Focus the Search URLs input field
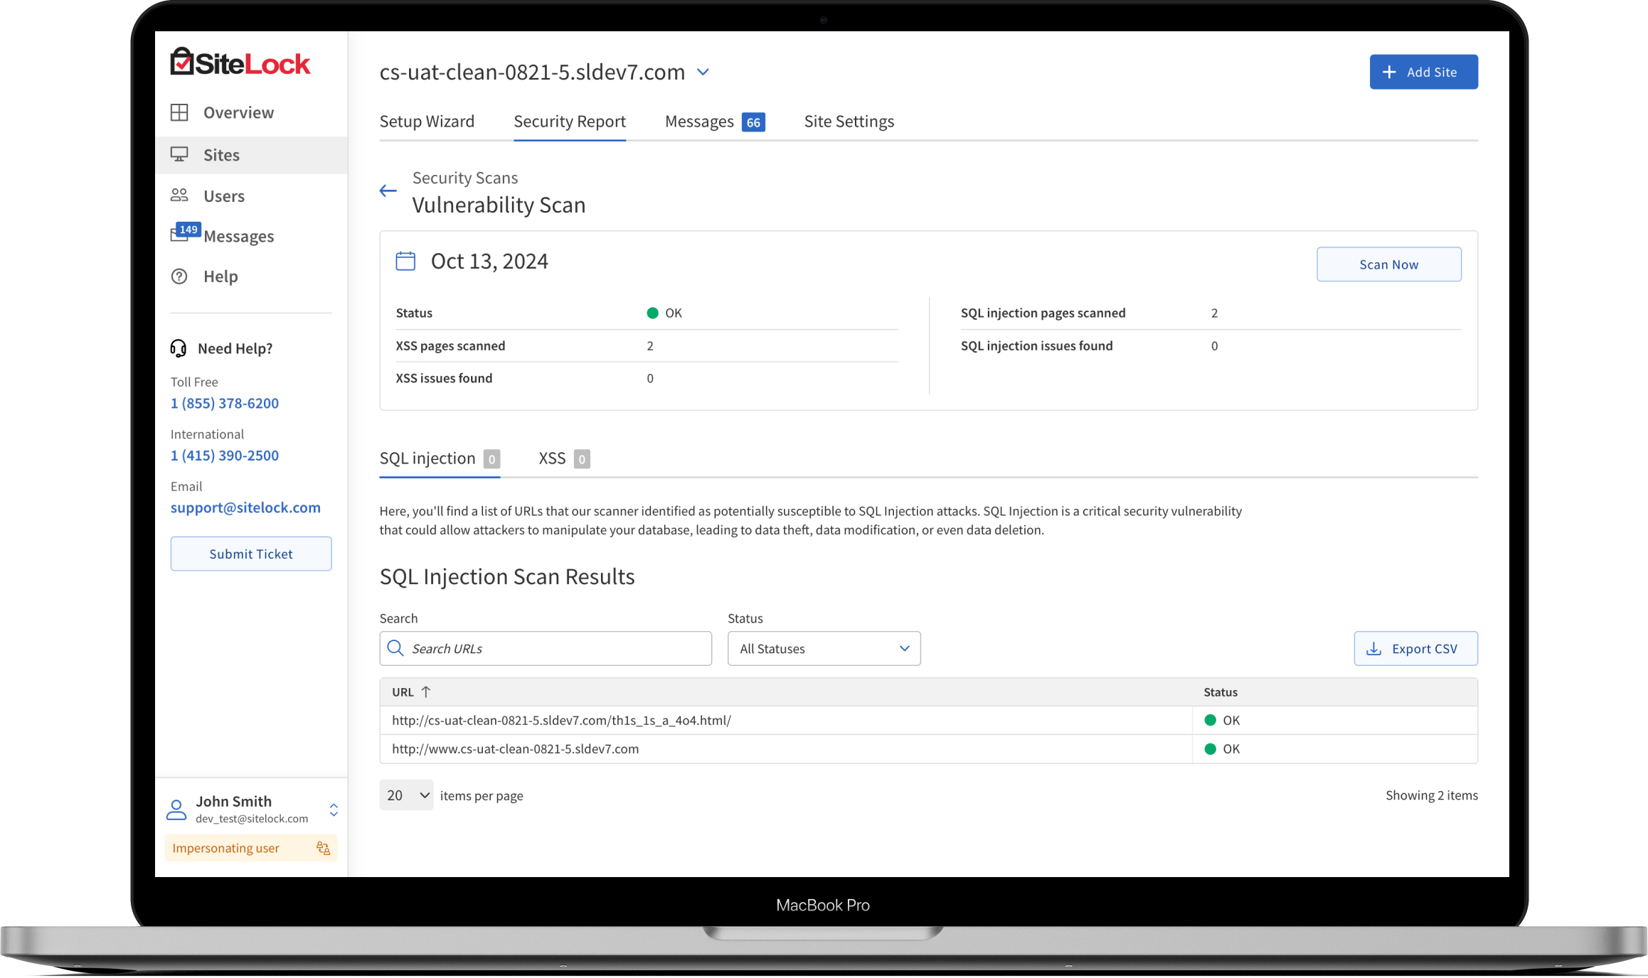Viewport: 1648px width, 978px height. [x=558, y=648]
